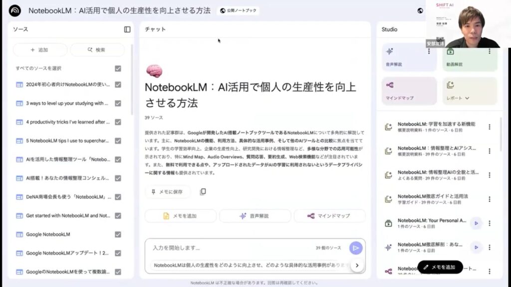Click the 公開ノートブック badge
The width and height of the screenshot is (511, 287).
point(238,10)
